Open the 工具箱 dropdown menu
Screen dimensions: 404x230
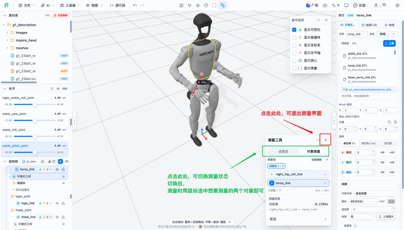[70, 5]
